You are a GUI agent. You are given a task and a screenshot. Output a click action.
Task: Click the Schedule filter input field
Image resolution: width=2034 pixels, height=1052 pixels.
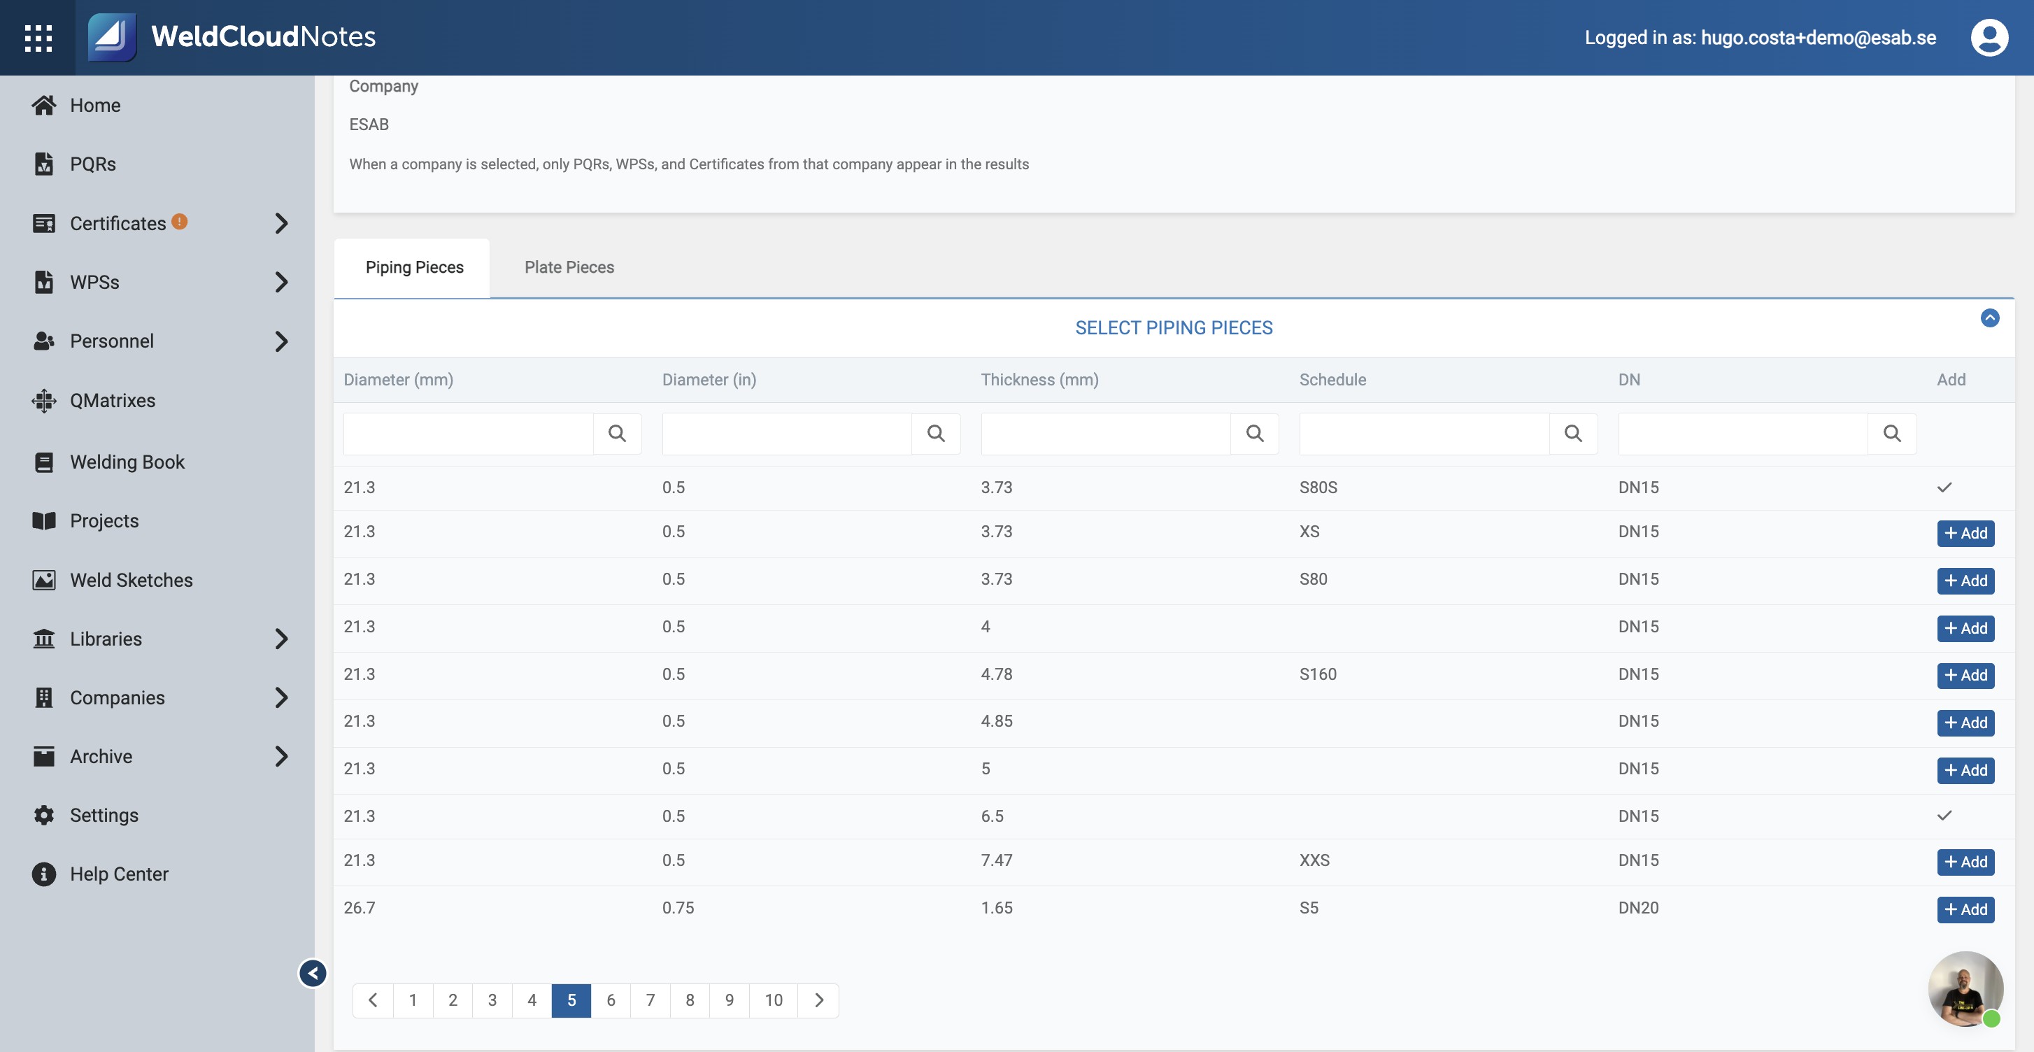point(1425,434)
